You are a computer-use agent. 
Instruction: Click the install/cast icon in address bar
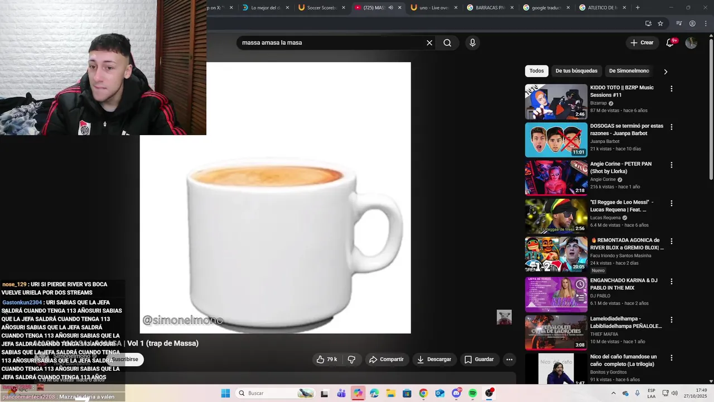[x=648, y=23]
